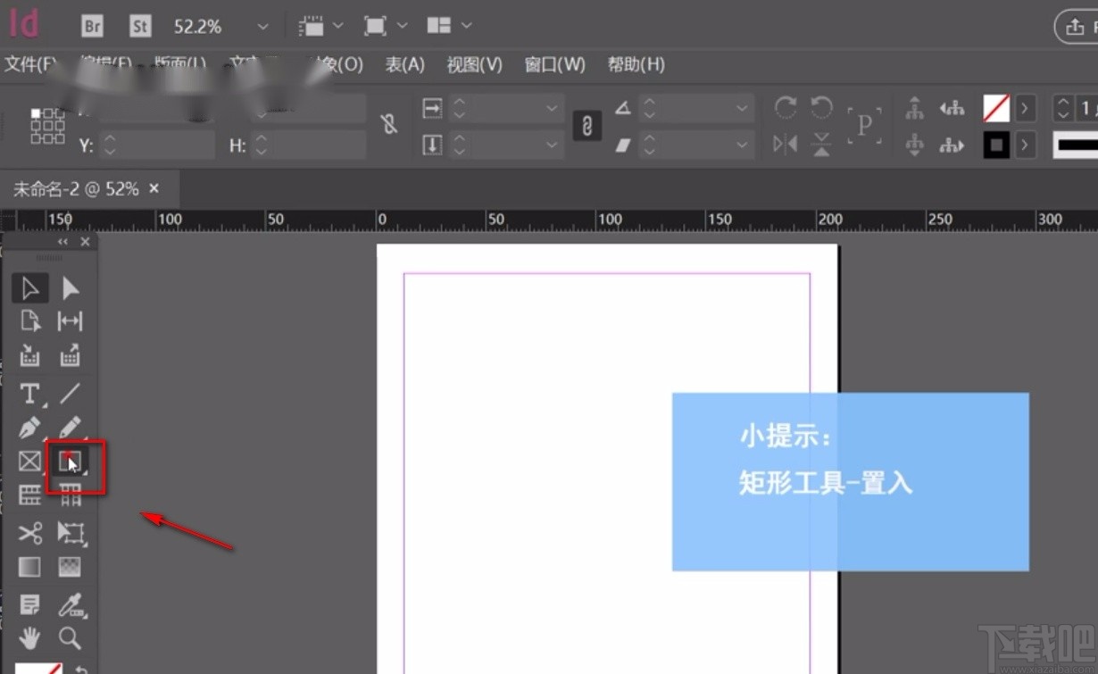Open the 窗口(W) menu
Viewport: 1098px width, 674px height.
tap(554, 64)
